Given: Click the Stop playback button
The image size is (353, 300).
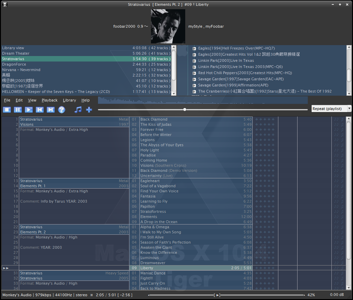Looking at the screenshot, I should click(7, 110).
